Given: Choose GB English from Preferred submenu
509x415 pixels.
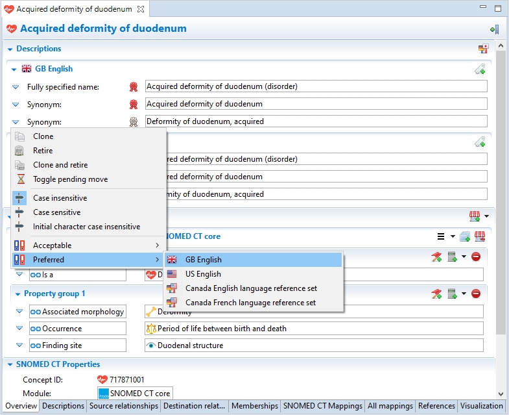Looking at the screenshot, I should [x=203, y=260].
